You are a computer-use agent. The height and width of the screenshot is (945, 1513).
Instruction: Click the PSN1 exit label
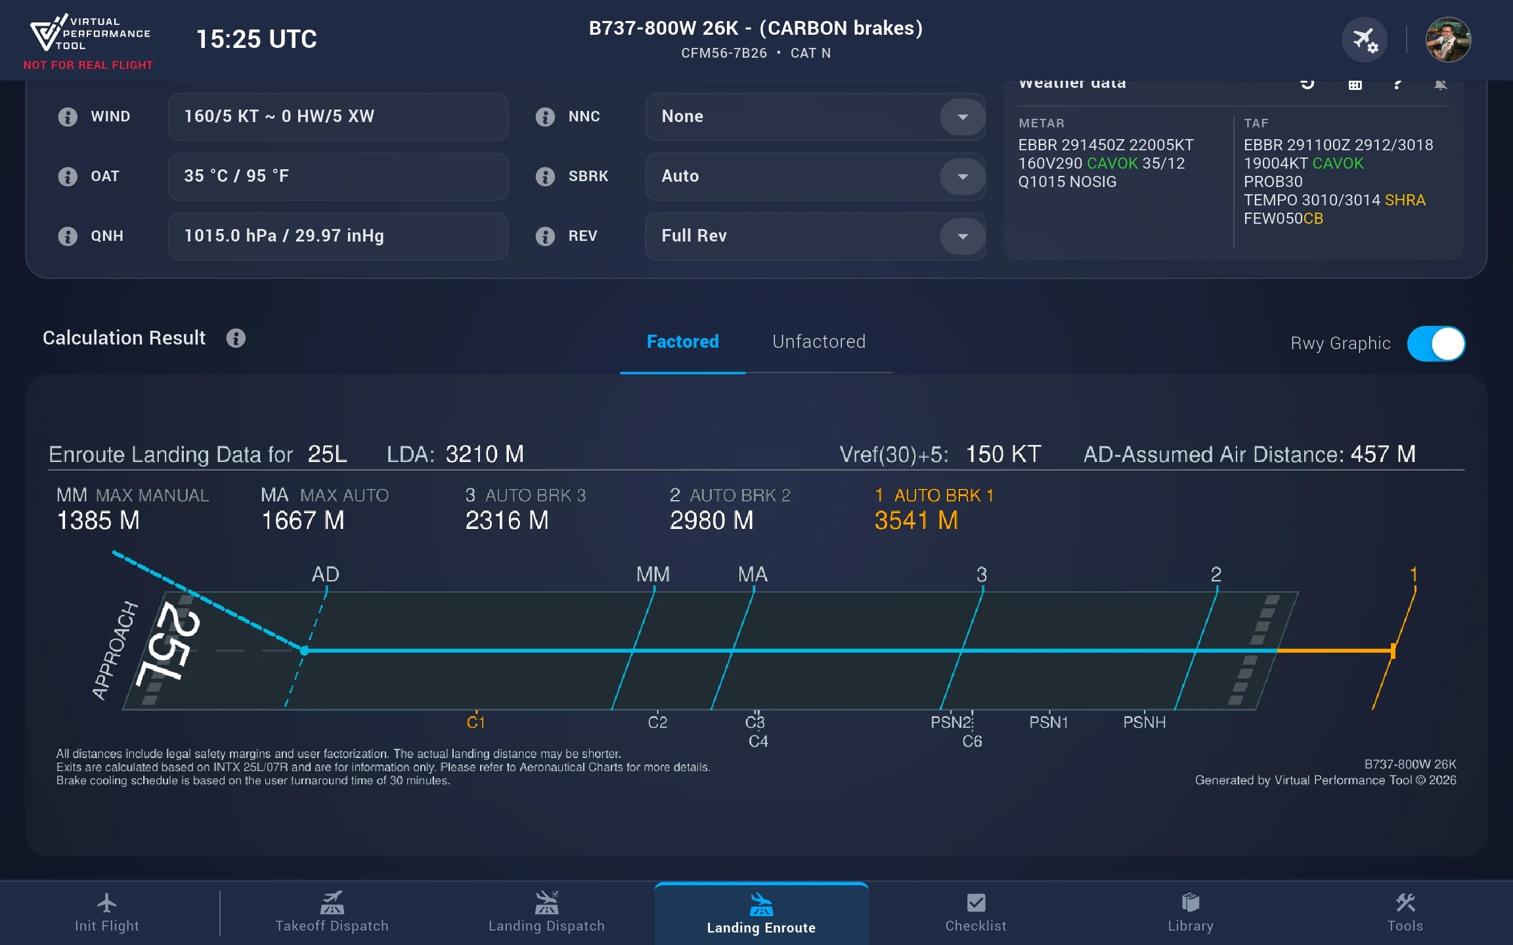coord(1048,723)
